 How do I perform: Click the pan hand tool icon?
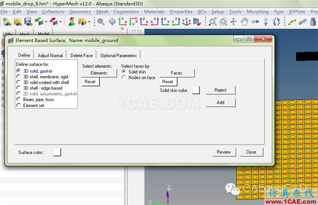(244, 22)
